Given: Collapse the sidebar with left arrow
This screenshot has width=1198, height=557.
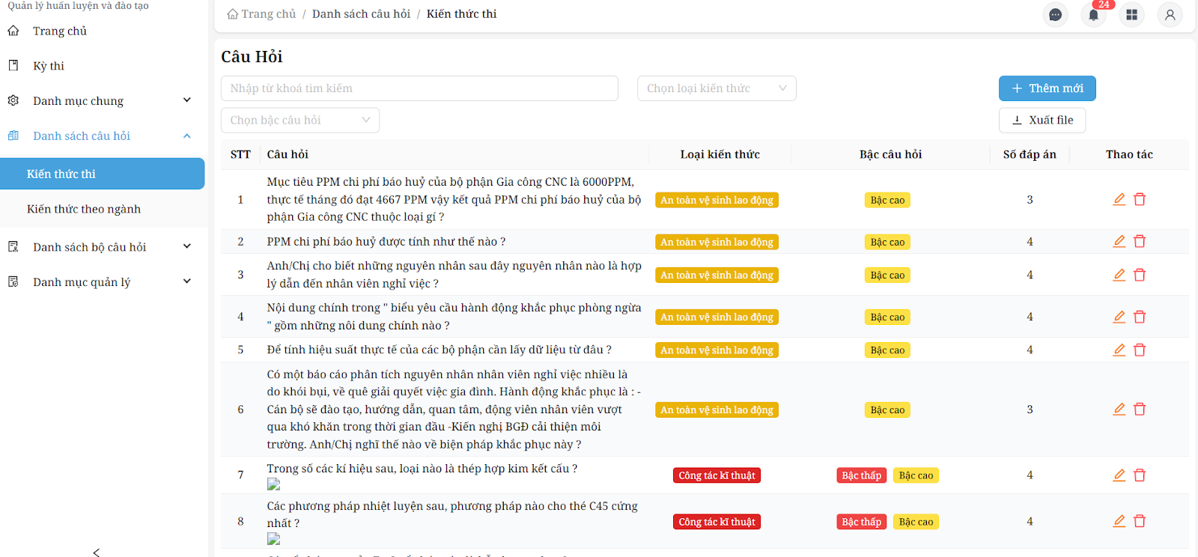Looking at the screenshot, I should 97,552.
